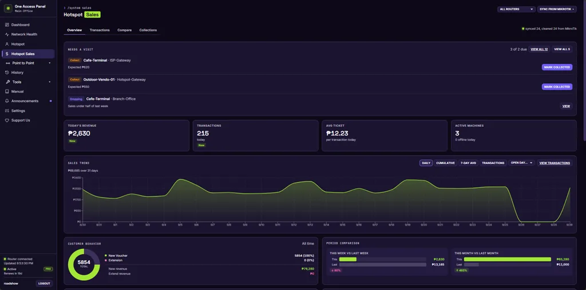The height and width of the screenshot is (290, 586).
Task: Click the 80% decrease badge
Action: (x=336, y=270)
